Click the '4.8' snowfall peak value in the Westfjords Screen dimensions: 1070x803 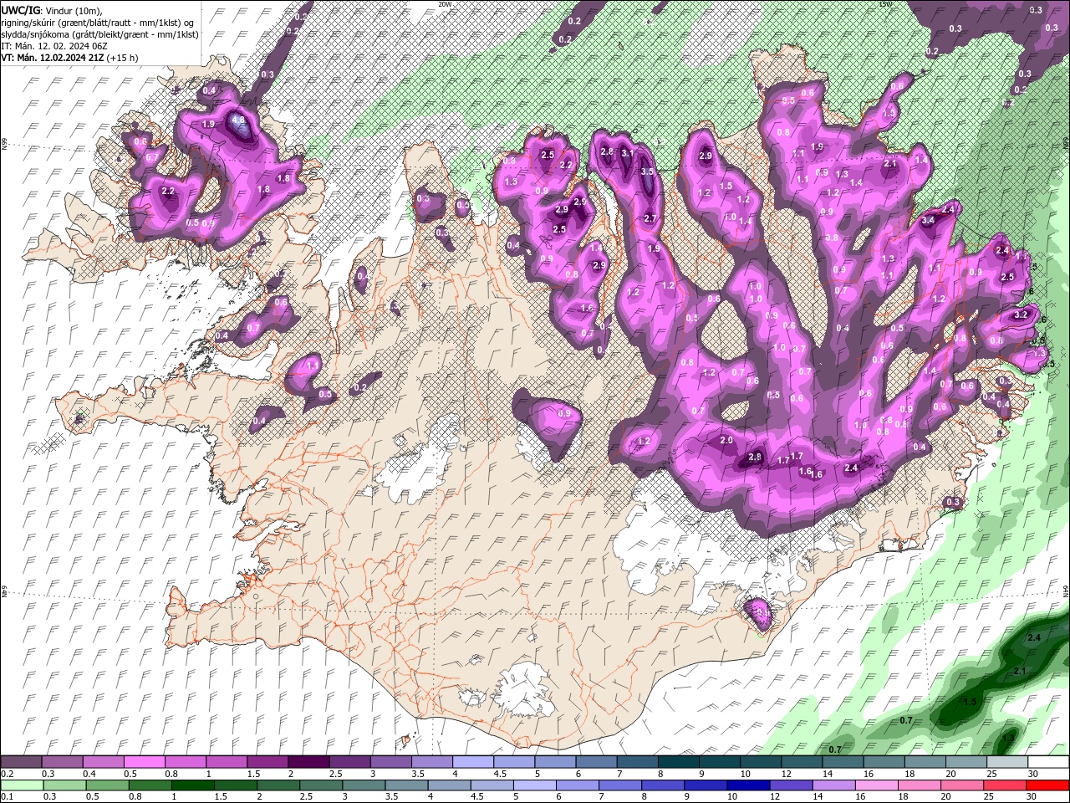click(239, 120)
